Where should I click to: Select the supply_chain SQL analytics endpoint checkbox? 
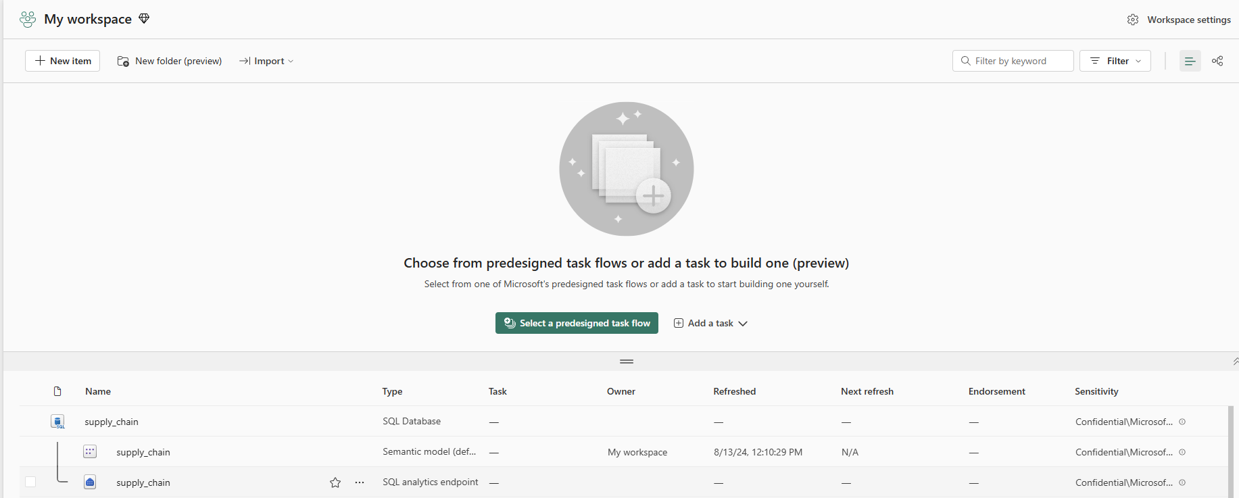tap(30, 482)
